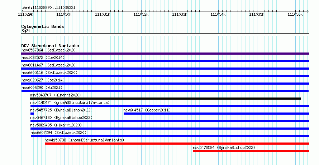This screenshot has width=319, height=165.
Task: Select nsv5467130 (ByrskaBishop2022) label
Action: (x=61, y=117)
